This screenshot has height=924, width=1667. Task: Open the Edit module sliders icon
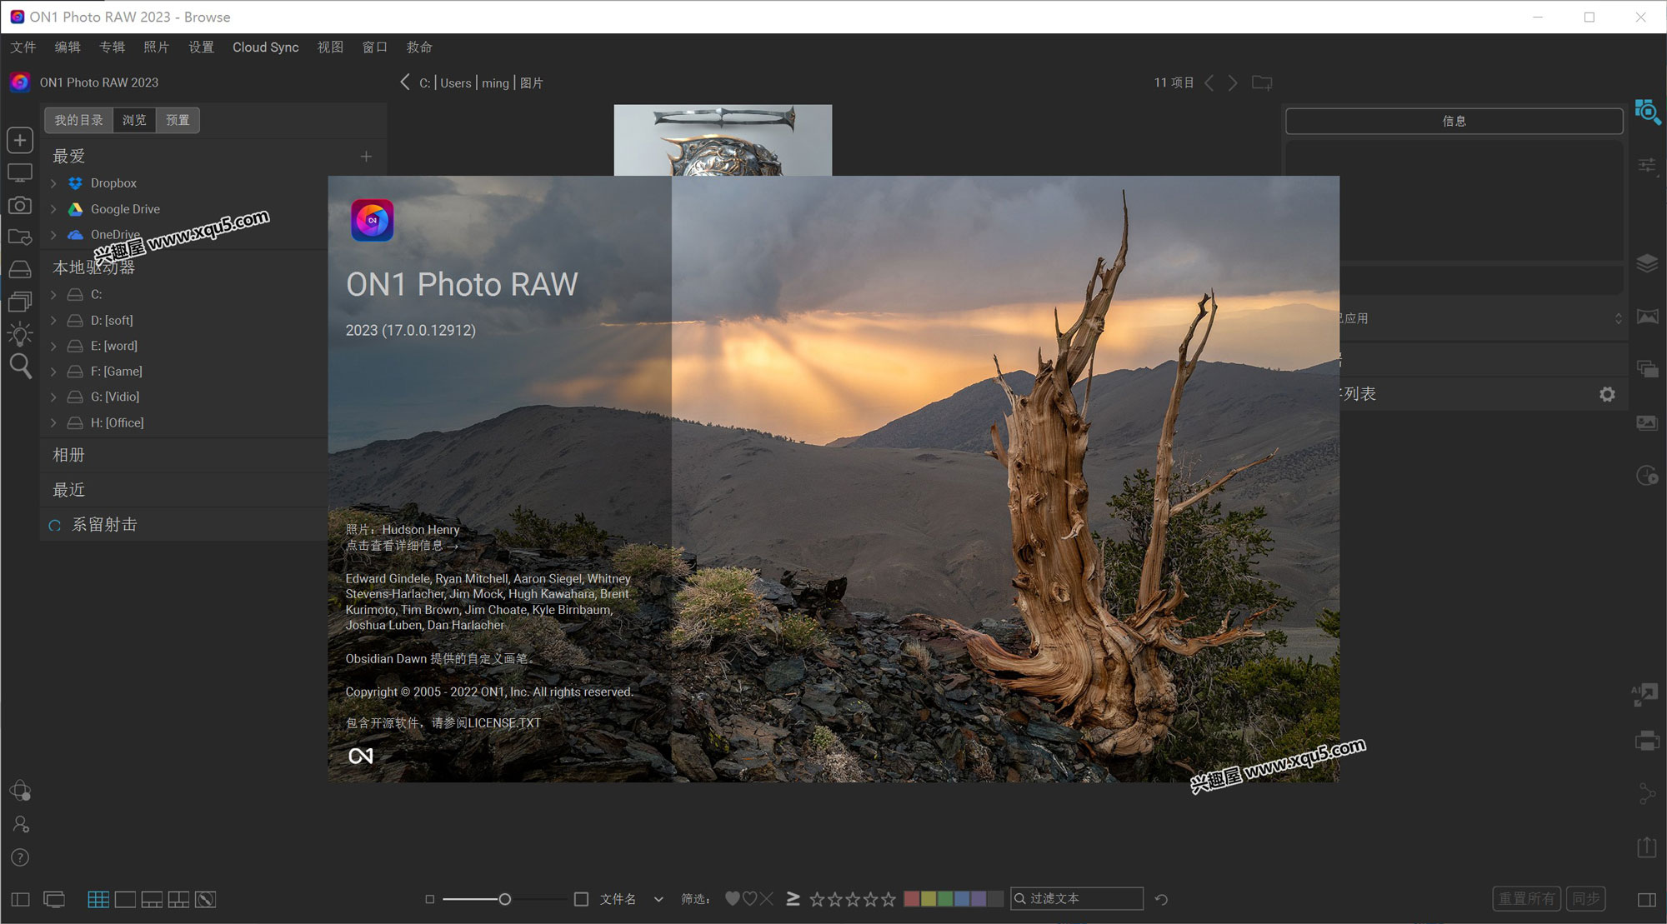click(1647, 165)
